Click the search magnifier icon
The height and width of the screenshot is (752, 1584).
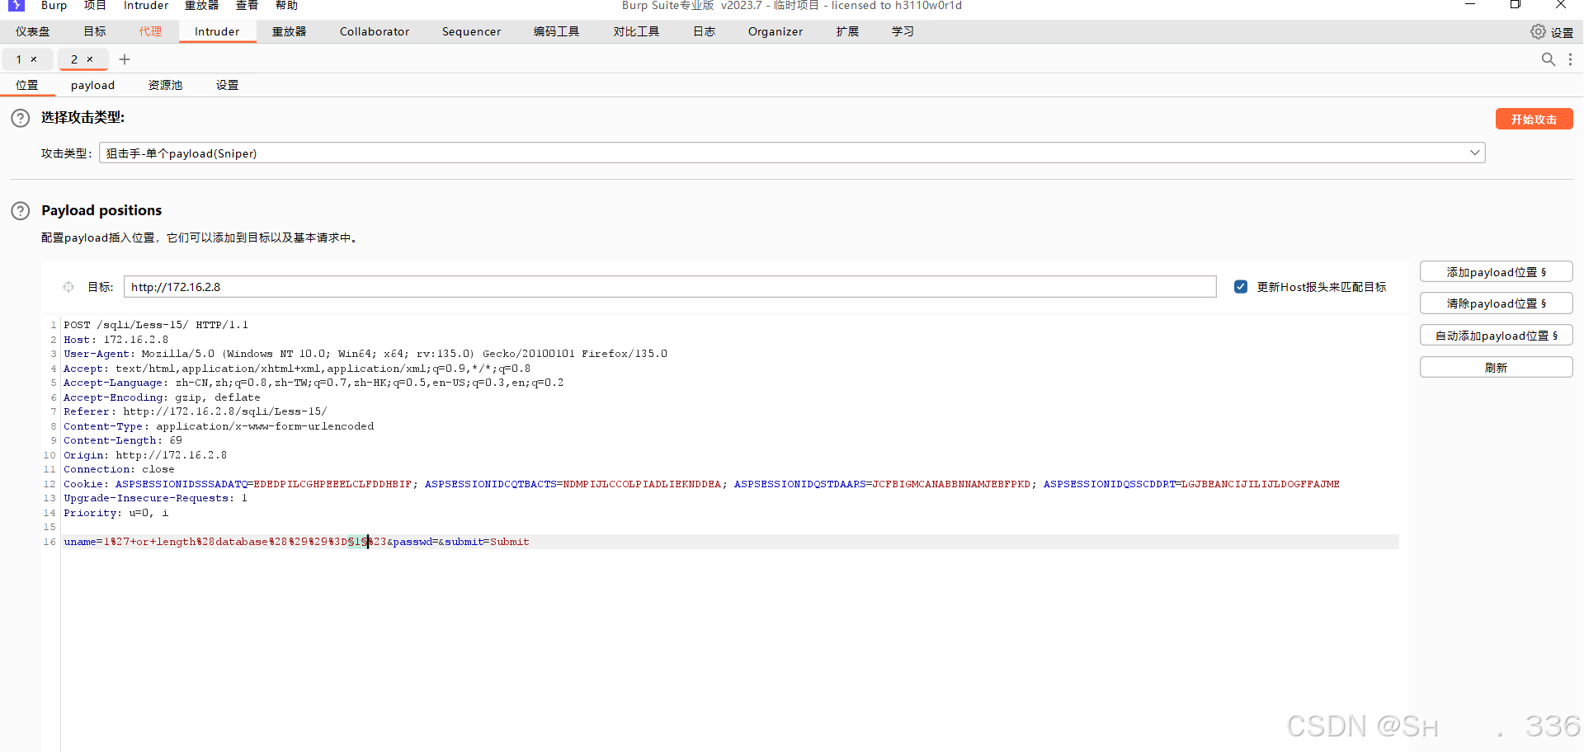(x=1548, y=59)
